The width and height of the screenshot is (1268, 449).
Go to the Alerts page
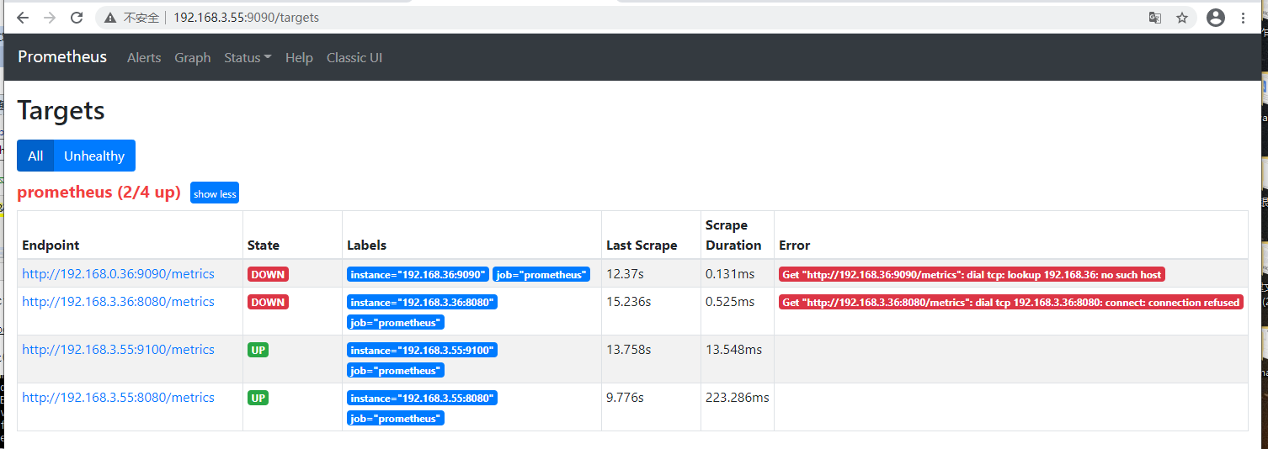[144, 58]
